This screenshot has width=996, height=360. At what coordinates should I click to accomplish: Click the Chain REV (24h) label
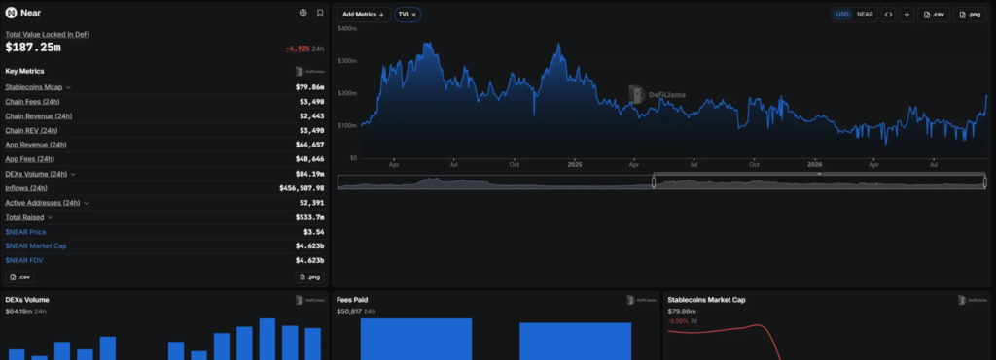click(31, 131)
